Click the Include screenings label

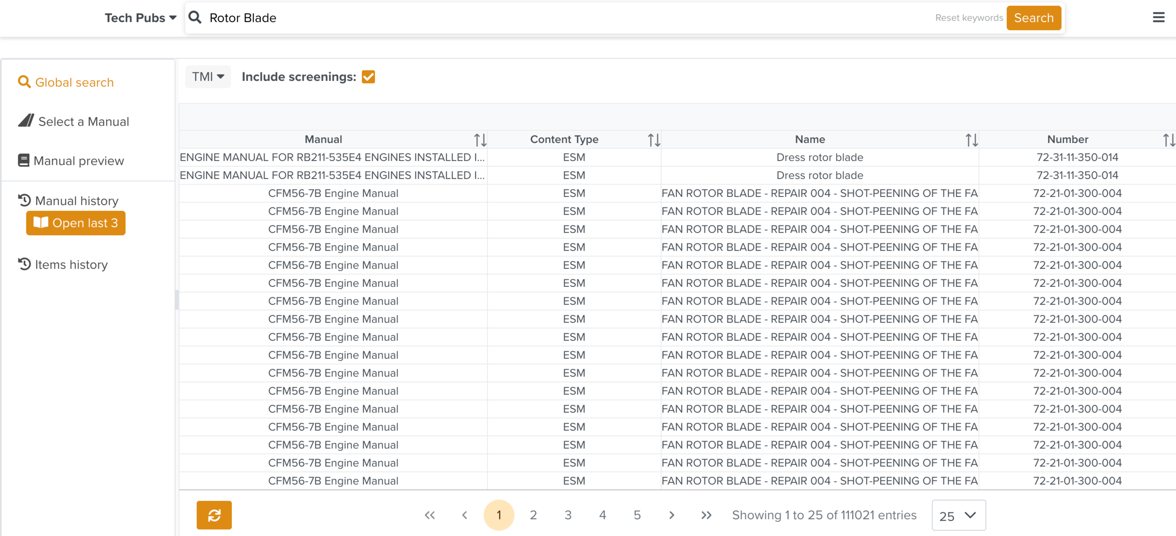(x=299, y=77)
